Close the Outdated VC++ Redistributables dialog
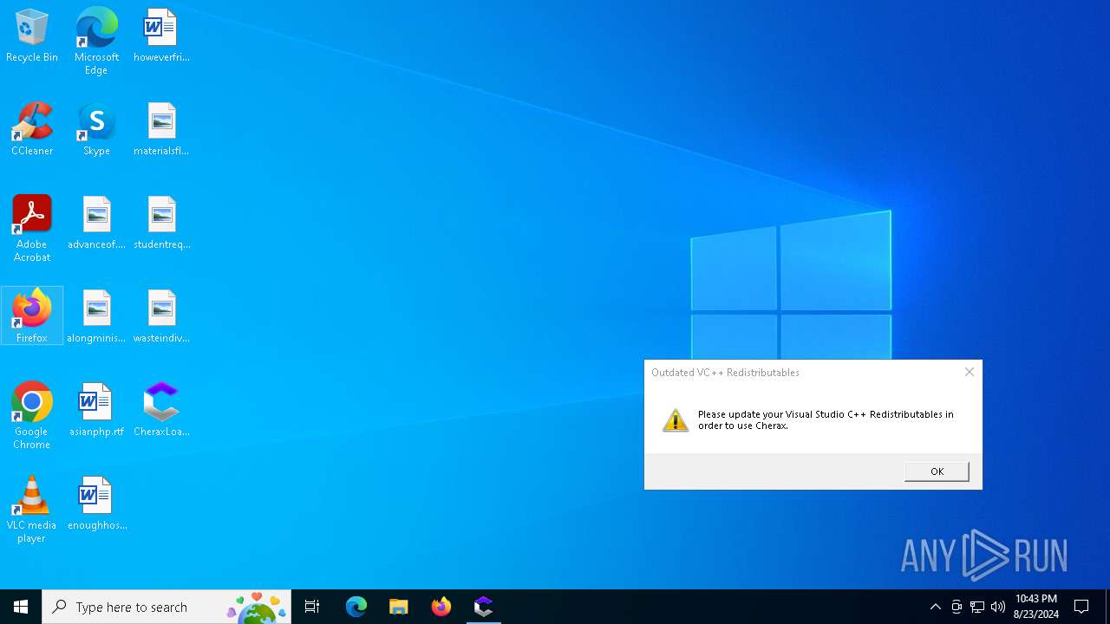The image size is (1110, 624). pyautogui.click(x=970, y=372)
